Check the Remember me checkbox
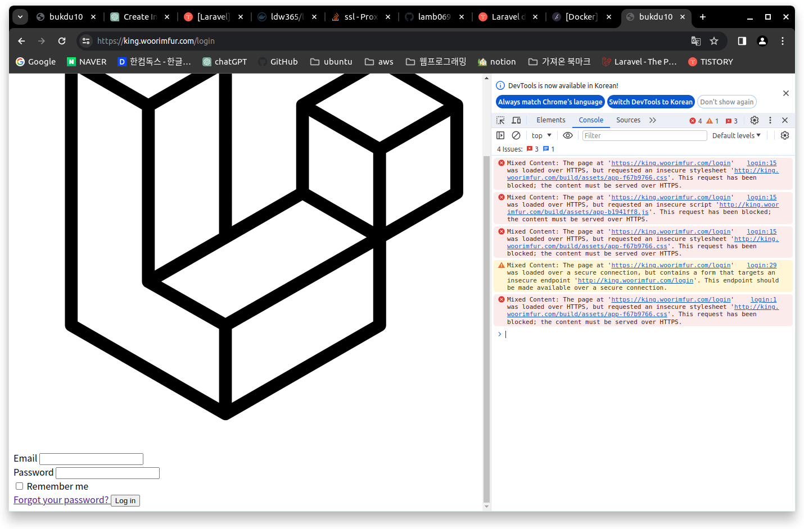 click(19, 486)
